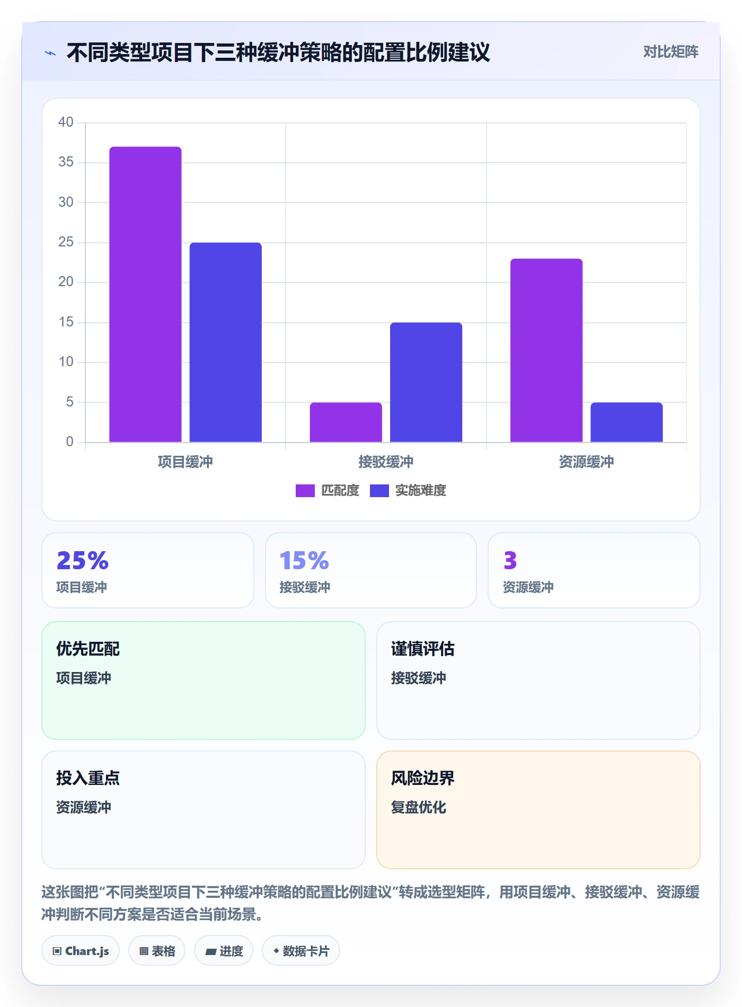Select the blue 资源缓冲 实施难度 bar

(626, 422)
